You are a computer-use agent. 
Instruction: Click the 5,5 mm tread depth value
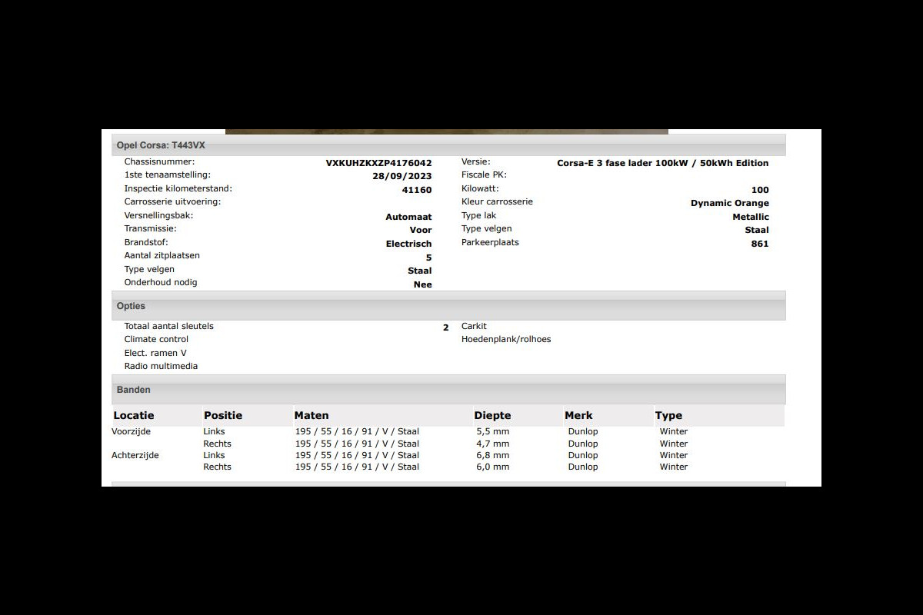pyautogui.click(x=493, y=431)
